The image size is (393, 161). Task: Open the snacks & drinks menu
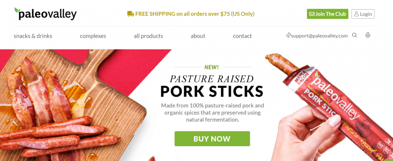(33, 36)
